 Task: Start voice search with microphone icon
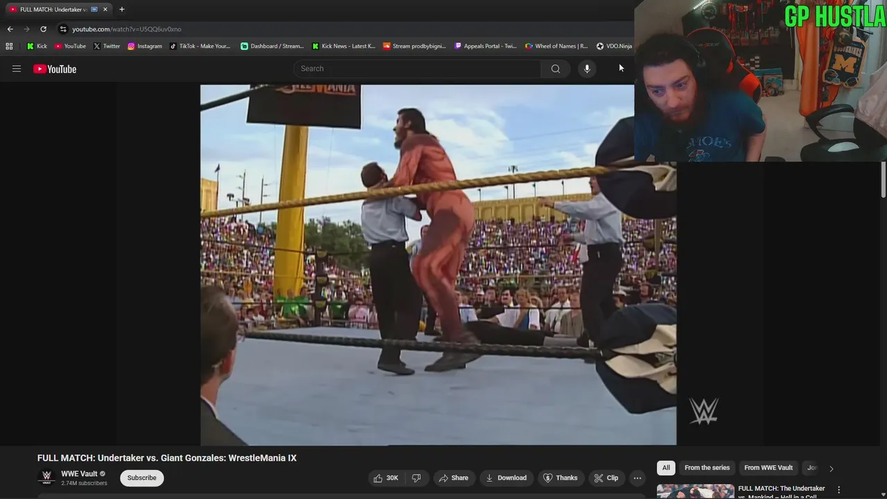coord(587,69)
